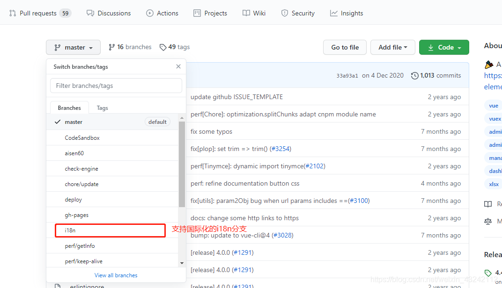Switch to the CodeSandbox branch

click(112, 138)
